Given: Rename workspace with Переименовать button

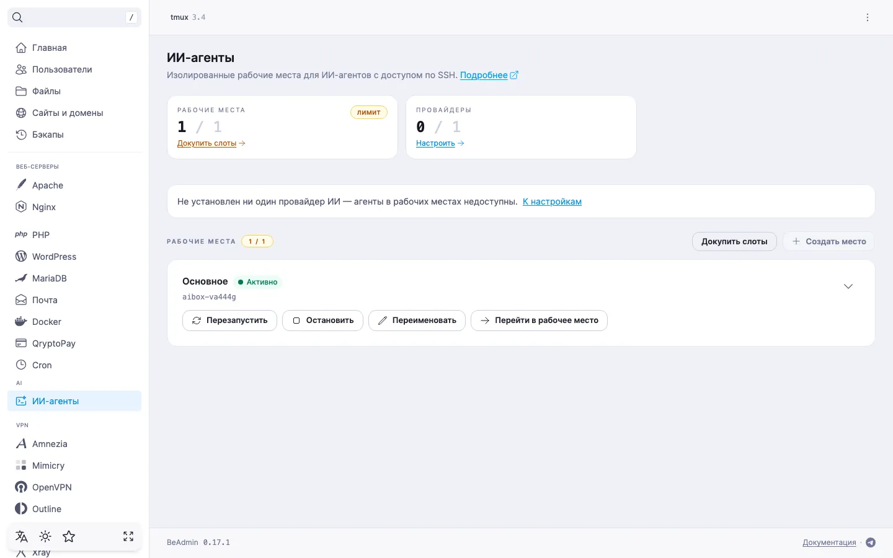Looking at the screenshot, I should click(x=417, y=321).
